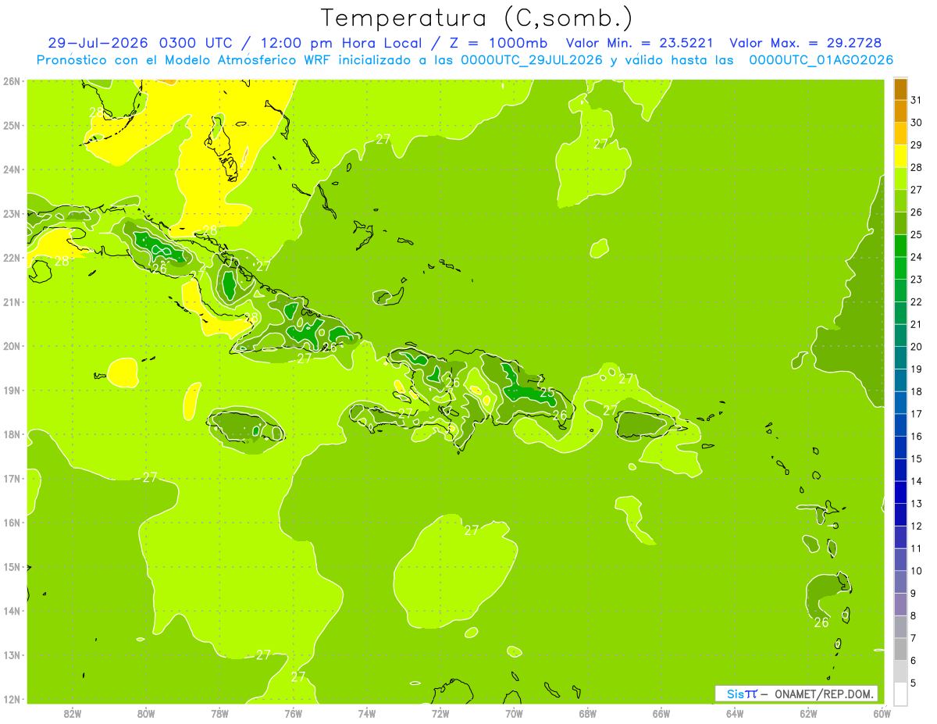The image size is (937, 724).
Task: Pick the teal legend swatch between 19 and 20
Action: (x=900, y=358)
